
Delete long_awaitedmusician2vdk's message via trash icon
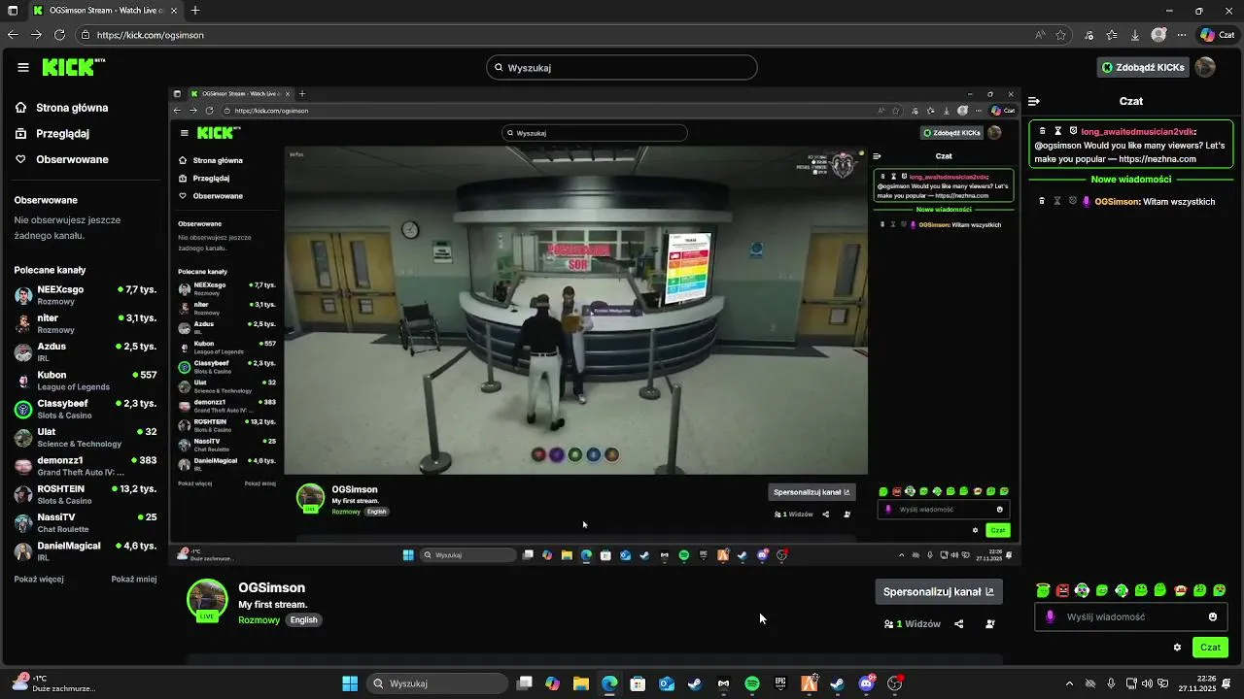point(1042,131)
